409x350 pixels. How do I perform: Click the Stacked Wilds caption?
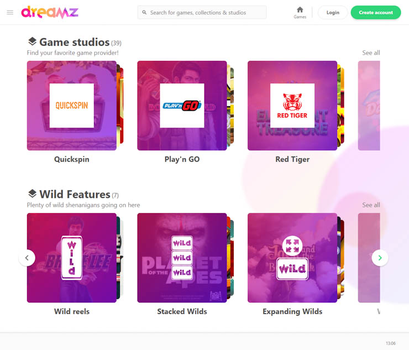[x=182, y=311]
